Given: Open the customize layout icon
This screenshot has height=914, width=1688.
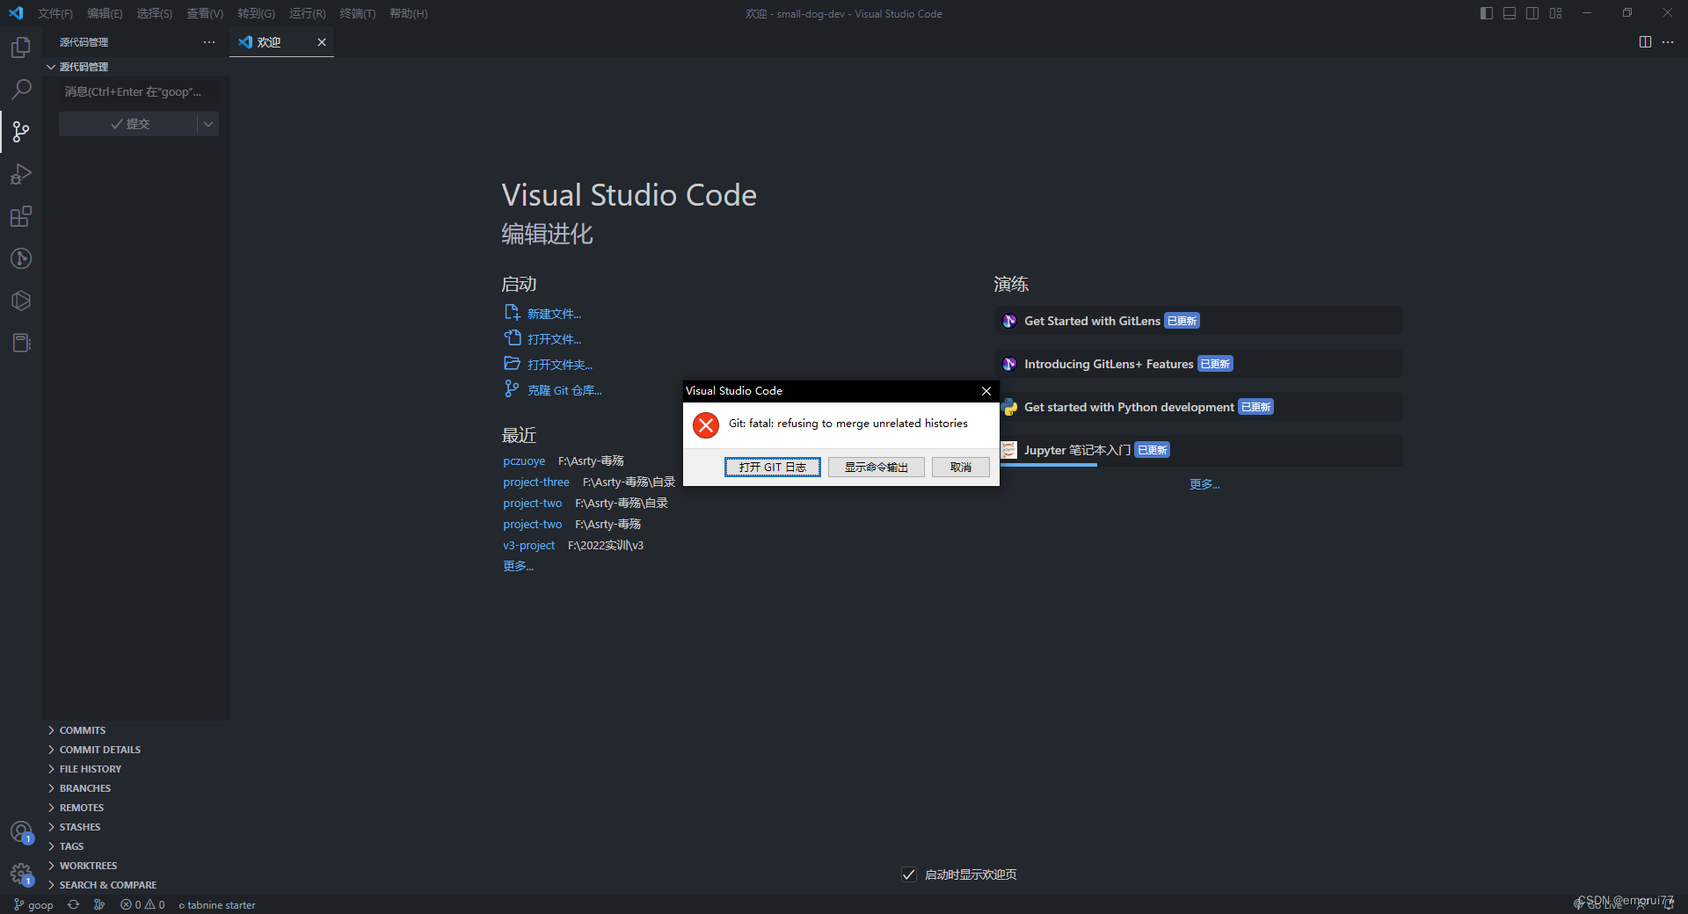Looking at the screenshot, I should pyautogui.click(x=1556, y=13).
